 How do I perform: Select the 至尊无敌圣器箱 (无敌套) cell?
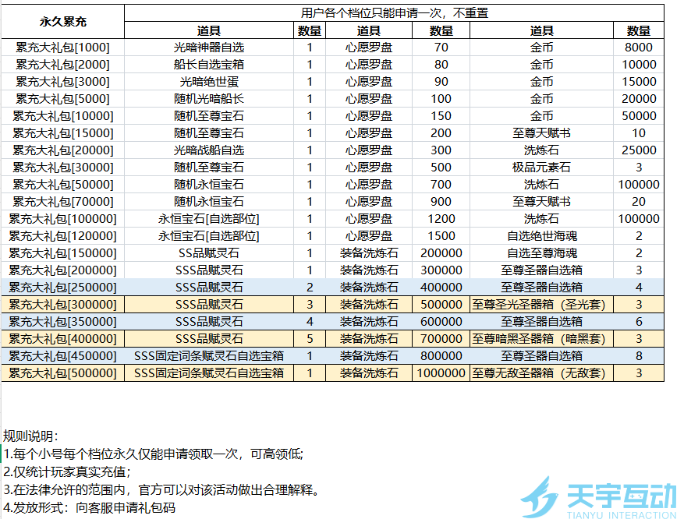(541, 373)
